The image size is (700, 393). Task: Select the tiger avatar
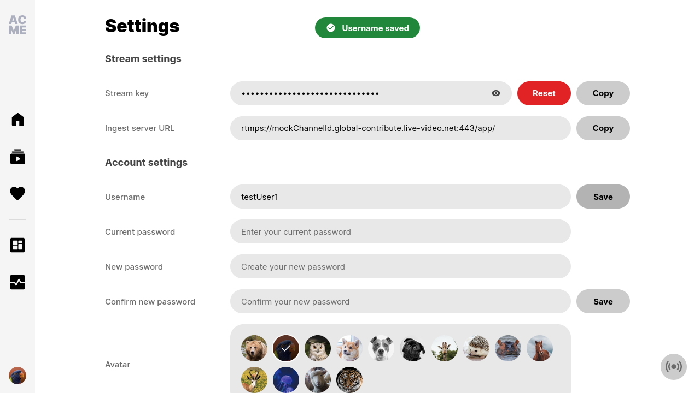tap(349, 380)
